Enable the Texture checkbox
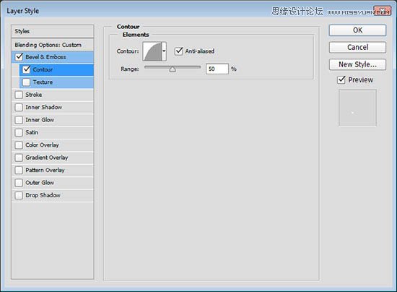The width and height of the screenshot is (397, 292). (26, 82)
